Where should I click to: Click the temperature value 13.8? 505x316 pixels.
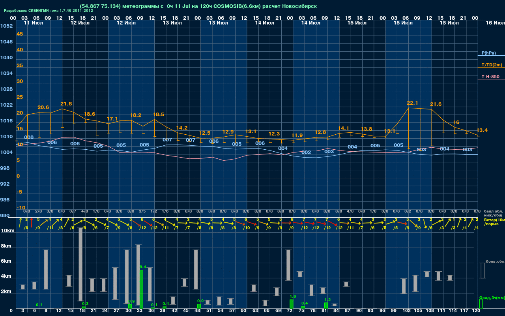click(x=367, y=129)
